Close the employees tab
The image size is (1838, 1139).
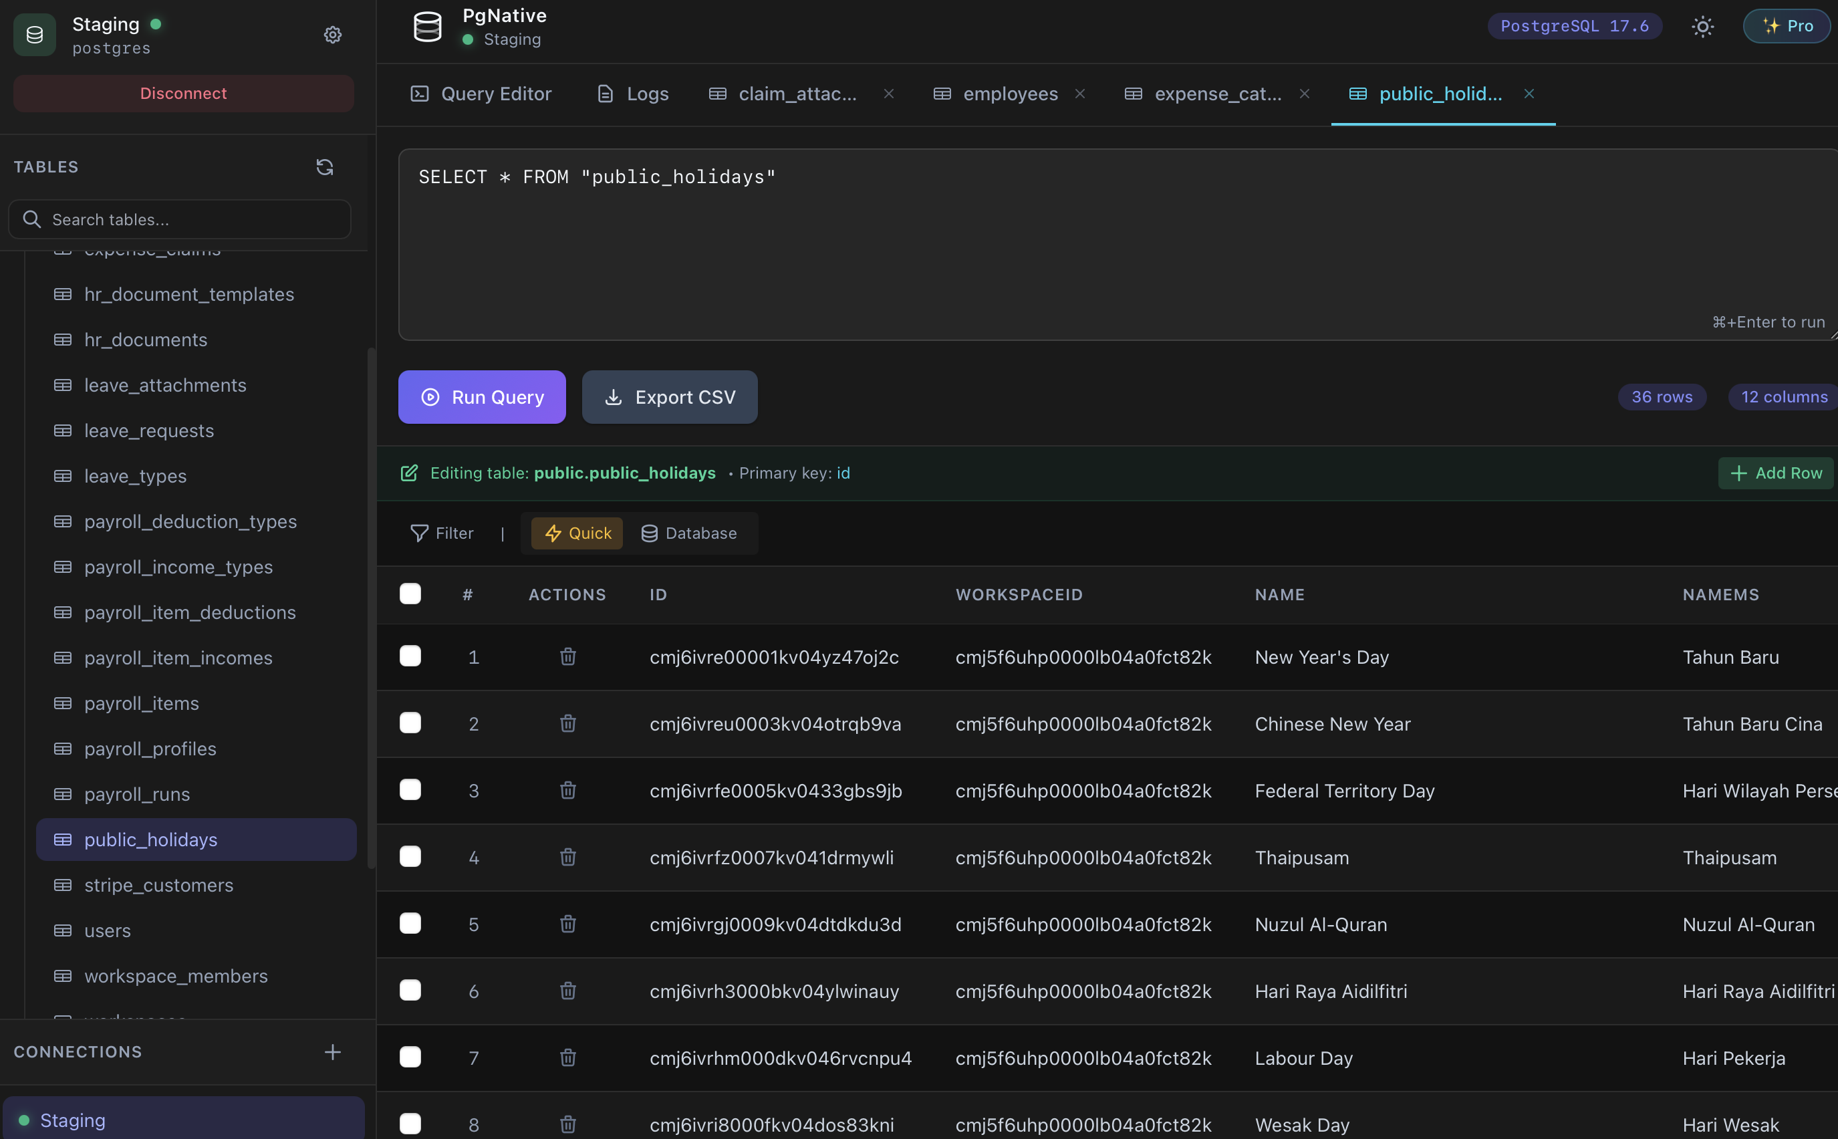tap(1079, 94)
